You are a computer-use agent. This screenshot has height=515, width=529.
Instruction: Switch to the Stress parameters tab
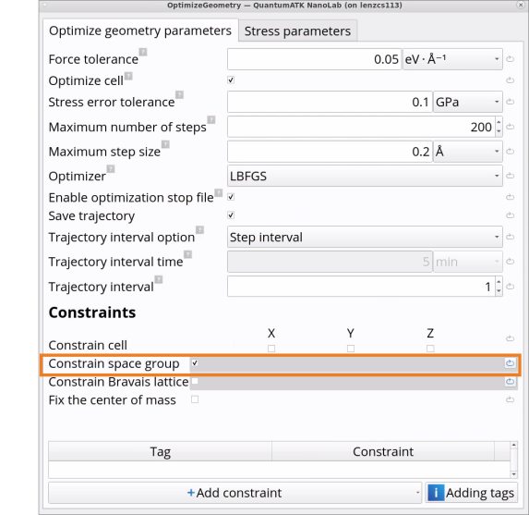coord(297,31)
